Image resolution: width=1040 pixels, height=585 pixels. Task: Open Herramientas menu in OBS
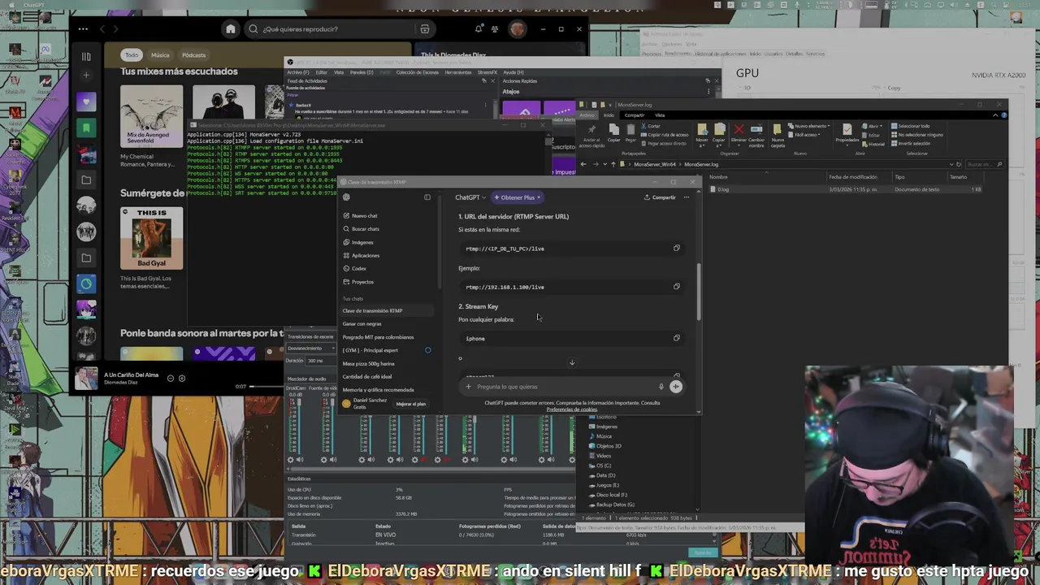coord(457,72)
